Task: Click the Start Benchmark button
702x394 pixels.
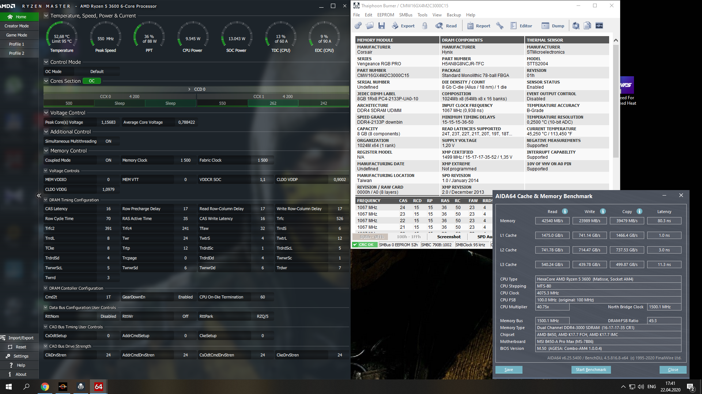Action: click(x=591, y=370)
